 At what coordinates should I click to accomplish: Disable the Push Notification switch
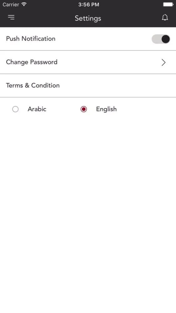pyautogui.click(x=161, y=39)
